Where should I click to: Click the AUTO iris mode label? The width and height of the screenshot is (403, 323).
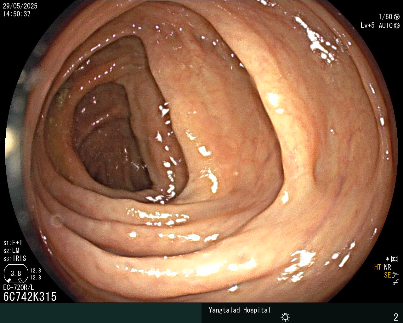[x=386, y=26]
